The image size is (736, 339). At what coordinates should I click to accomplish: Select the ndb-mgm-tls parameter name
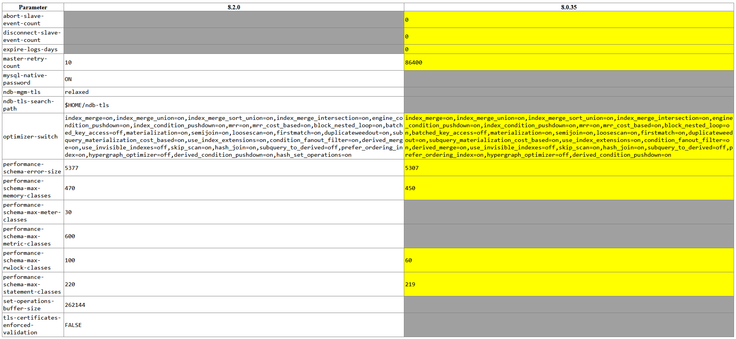pyautogui.click(x=22, y=92)
